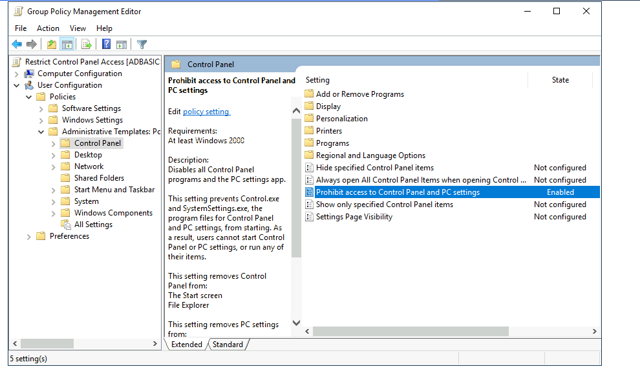Expand the Windows Components node
Viewport: 640px width, 371px height.
pyautogui.click(x=53, y=214)
